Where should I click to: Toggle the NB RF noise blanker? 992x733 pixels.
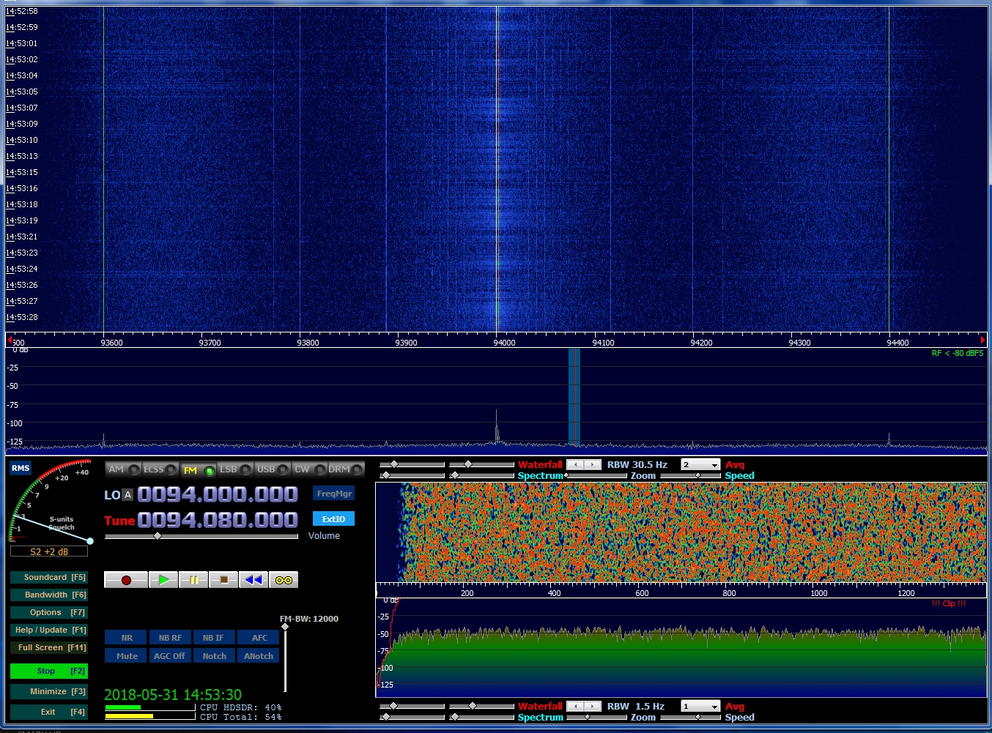tap(170, 638)
